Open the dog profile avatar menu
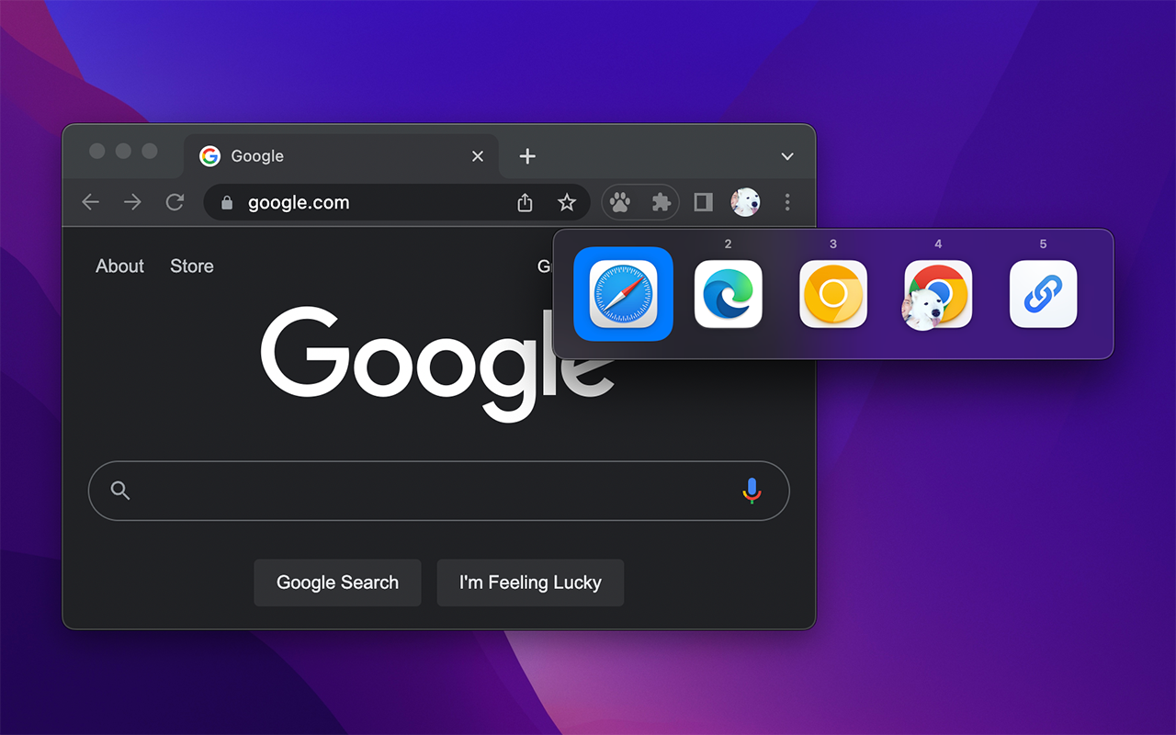Viewport: 1176px width, 735px height. 745,202
